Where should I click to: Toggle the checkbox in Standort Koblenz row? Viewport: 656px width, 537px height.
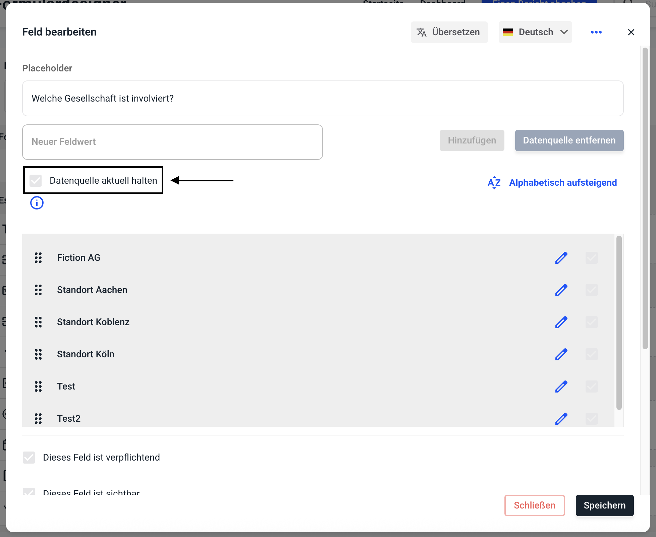coord(591,322)
